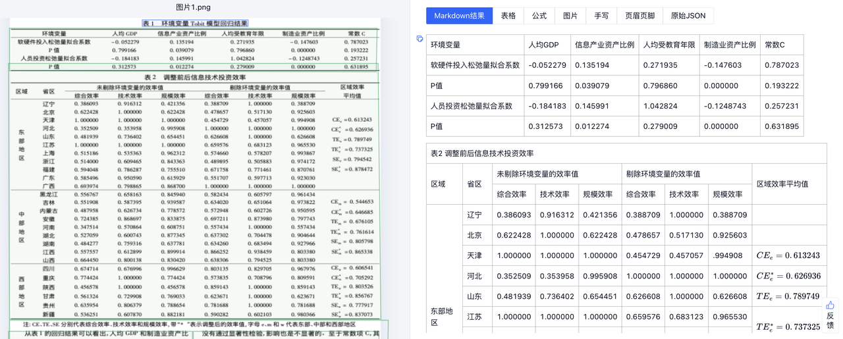The height and width of the screenshot is (339, 843).
Task: Select the 信息产业资产比例 header in the Markdown table
Action: [x=605, y=45]
